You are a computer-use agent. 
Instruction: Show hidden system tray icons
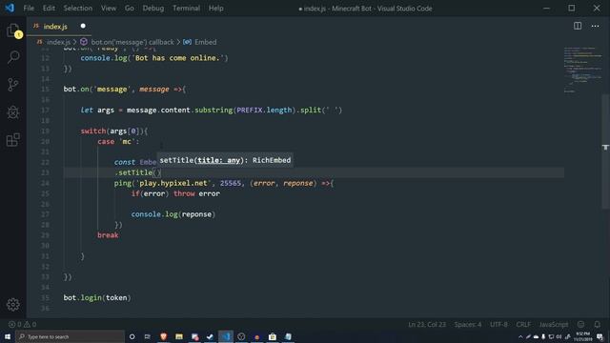coord(520,336)
